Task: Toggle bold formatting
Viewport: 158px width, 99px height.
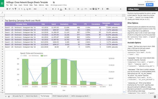Action: point(53,9)
